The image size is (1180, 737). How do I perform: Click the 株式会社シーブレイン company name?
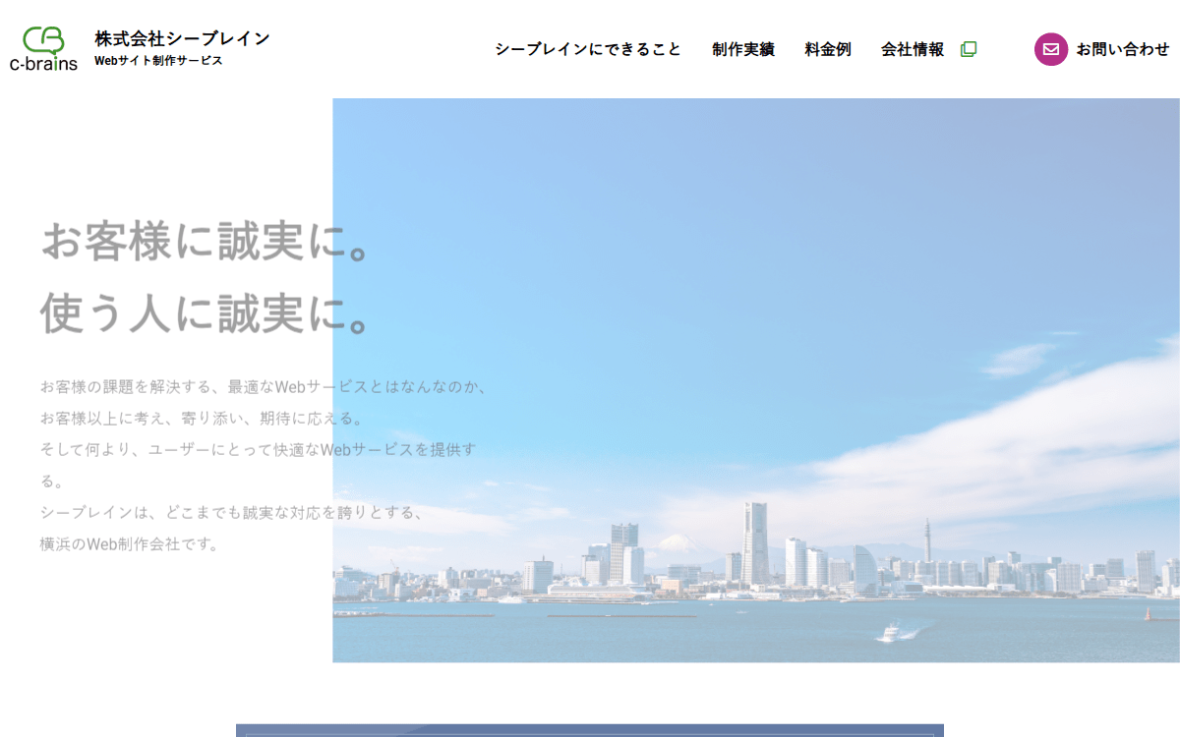(x=182, y=38)
